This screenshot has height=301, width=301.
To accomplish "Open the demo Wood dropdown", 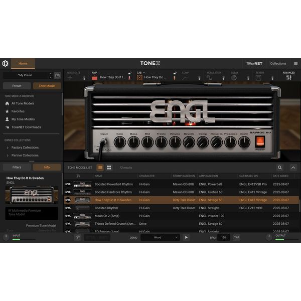I will [160, 237].
